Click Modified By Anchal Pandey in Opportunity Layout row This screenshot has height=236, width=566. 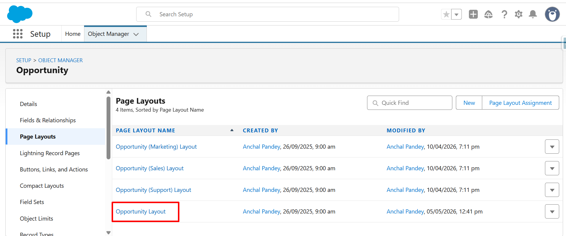405,211
